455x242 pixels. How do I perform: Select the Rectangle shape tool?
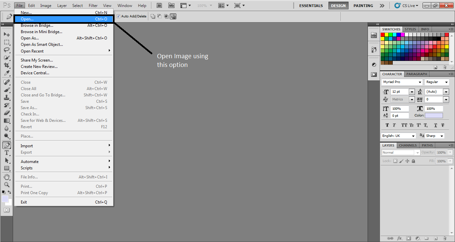[x=7, y=168]
